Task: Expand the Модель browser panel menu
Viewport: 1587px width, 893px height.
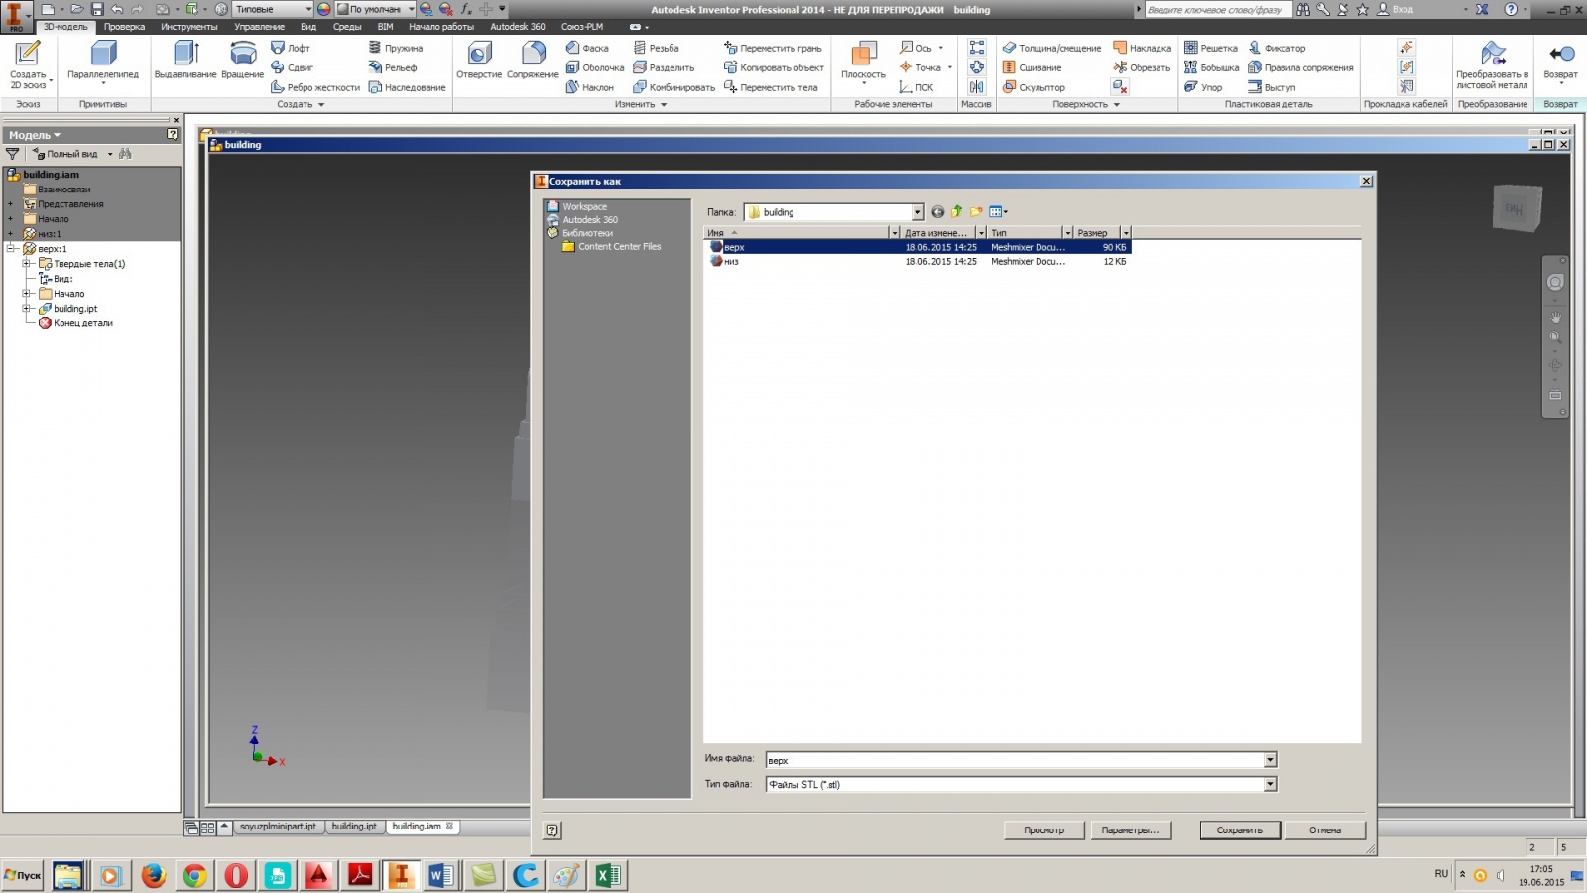Action: point(35,135)
